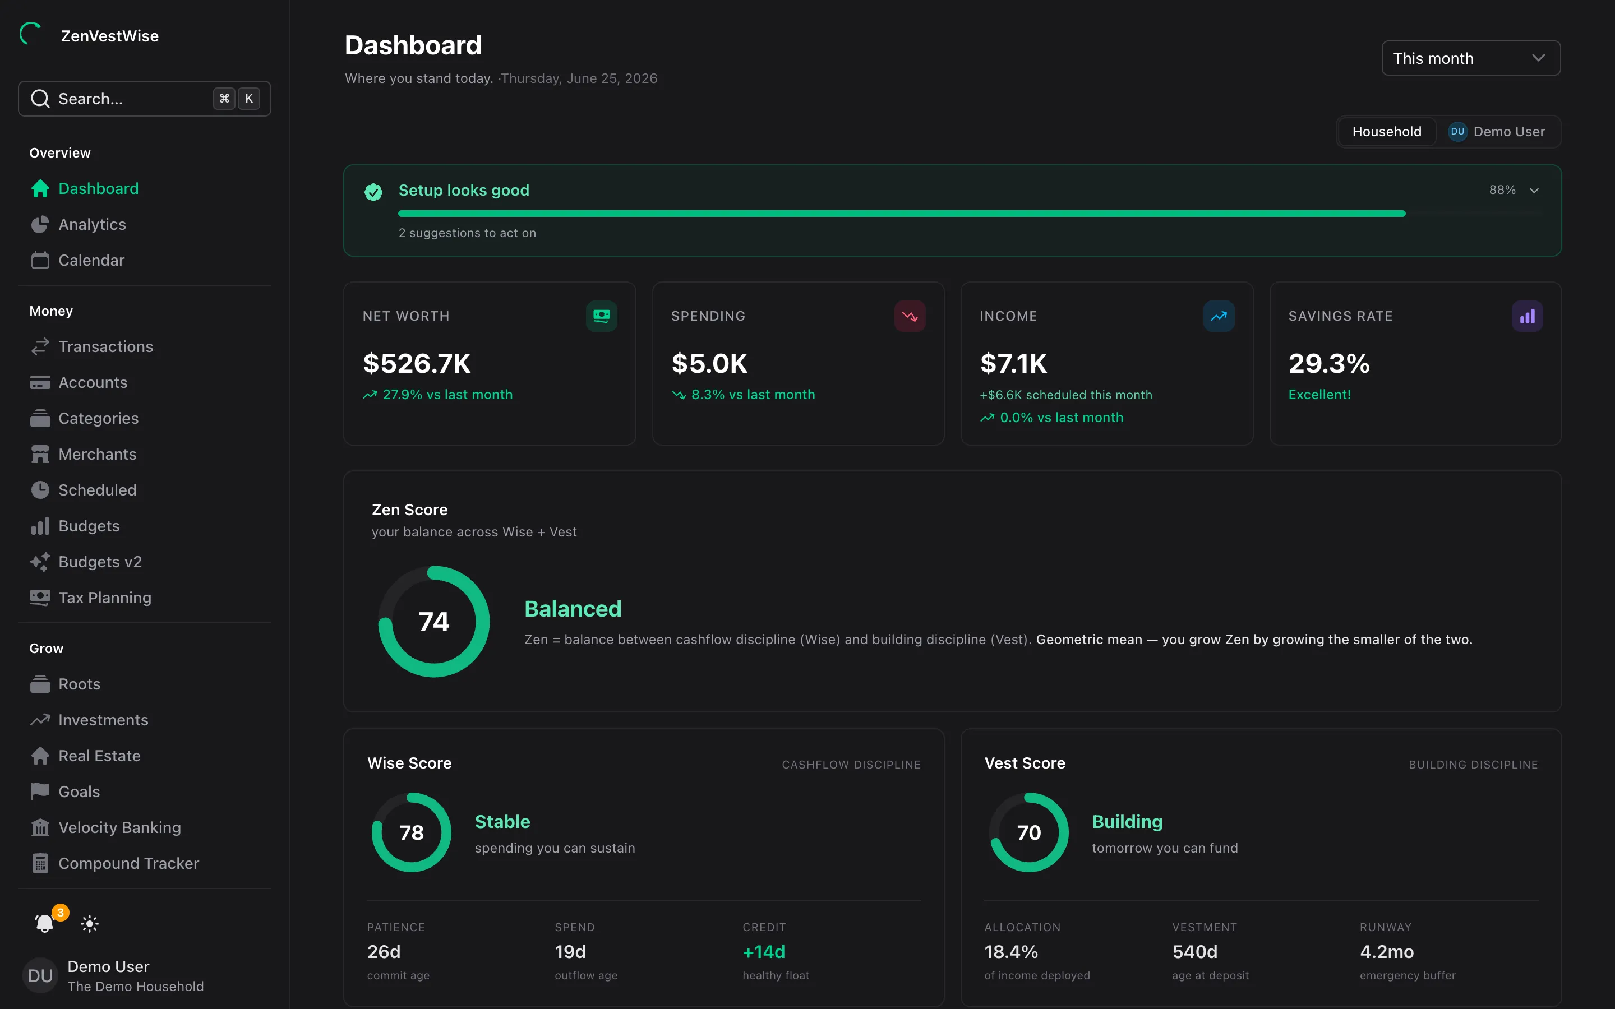Expand the setup card via 88% chevron
1615x1009 pixels.
[1534, 191]
